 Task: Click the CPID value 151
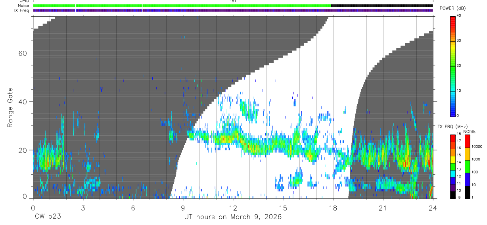point(233,1)
